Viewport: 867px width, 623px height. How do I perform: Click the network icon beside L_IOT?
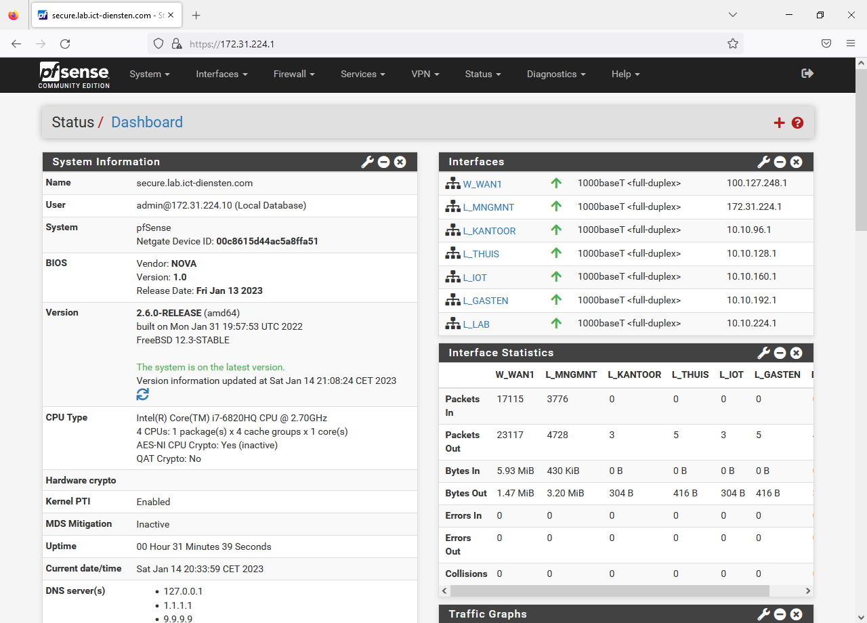[452, 277]
